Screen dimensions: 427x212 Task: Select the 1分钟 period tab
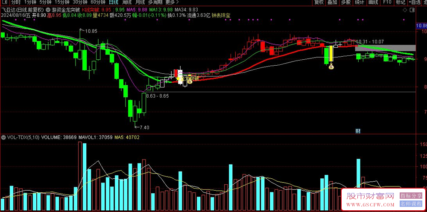(30, 3)
